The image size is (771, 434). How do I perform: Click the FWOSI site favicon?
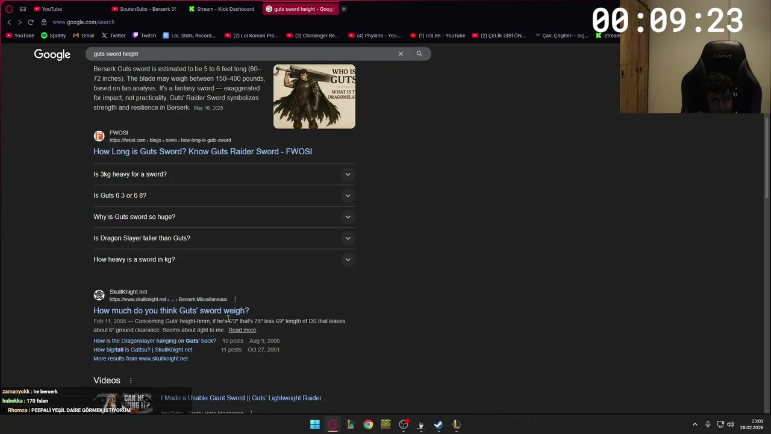point(99,136)
